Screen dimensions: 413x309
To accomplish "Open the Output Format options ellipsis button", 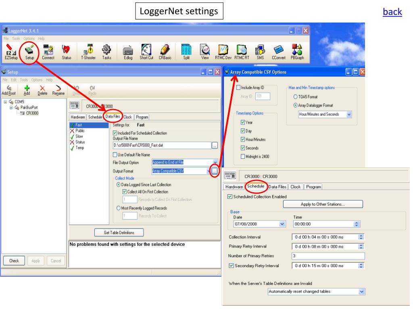I will 215,171.
